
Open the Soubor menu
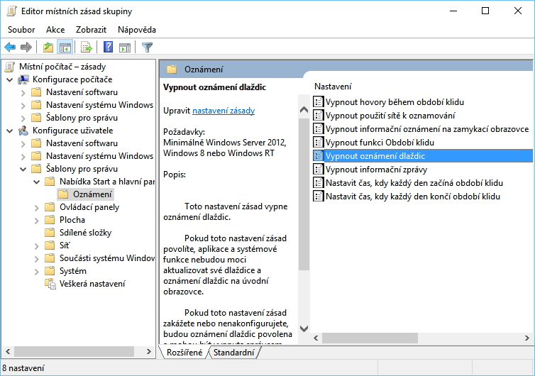pos(21,30)
